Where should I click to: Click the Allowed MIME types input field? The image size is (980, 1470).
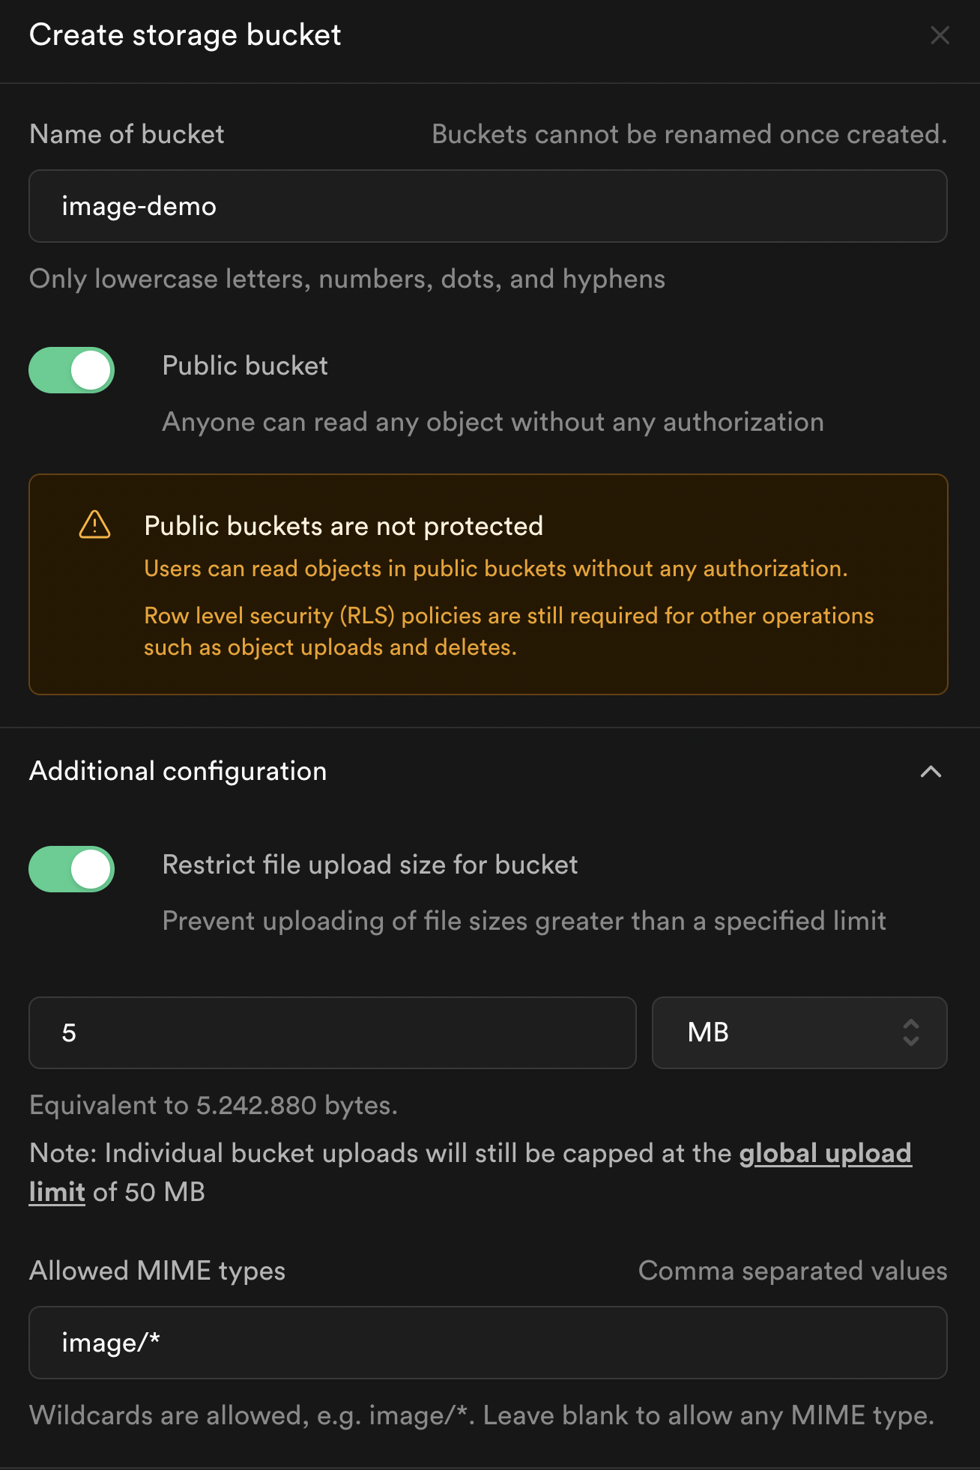point(488,1343)
